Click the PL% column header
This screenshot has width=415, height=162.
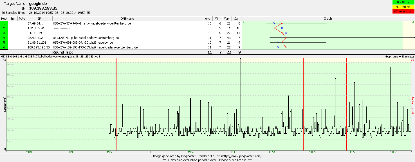point(21,19)
